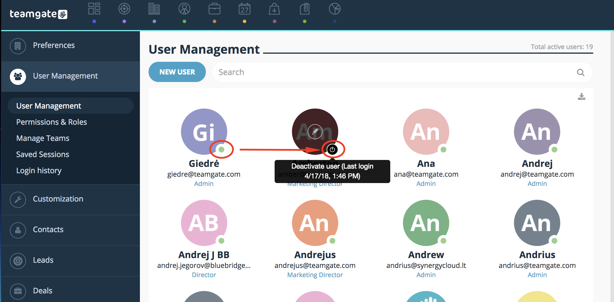This screenshot has height=302, width=614.
Task: Select Permissions & Roles submenu item
Action: coord(51,122)
